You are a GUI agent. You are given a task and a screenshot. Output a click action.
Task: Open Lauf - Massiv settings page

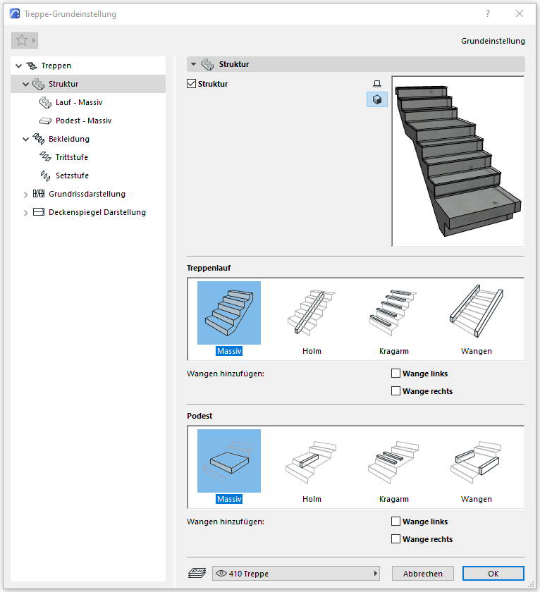coord(79,102)
